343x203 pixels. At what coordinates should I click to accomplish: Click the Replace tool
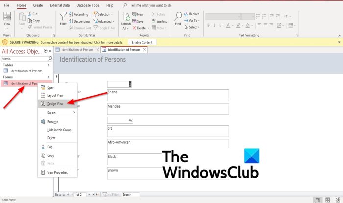(192, 14)
